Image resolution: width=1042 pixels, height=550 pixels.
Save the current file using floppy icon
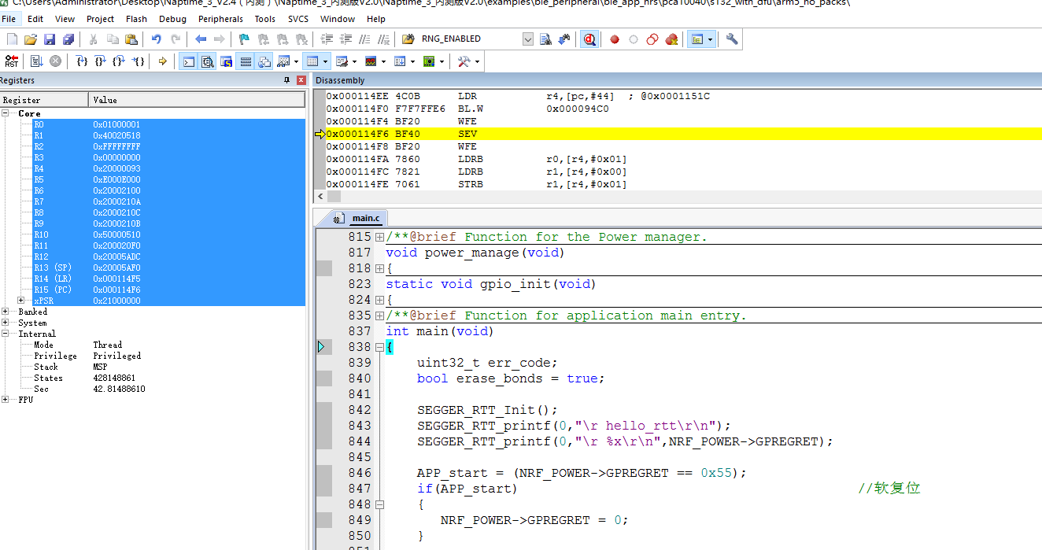(50, 39)
